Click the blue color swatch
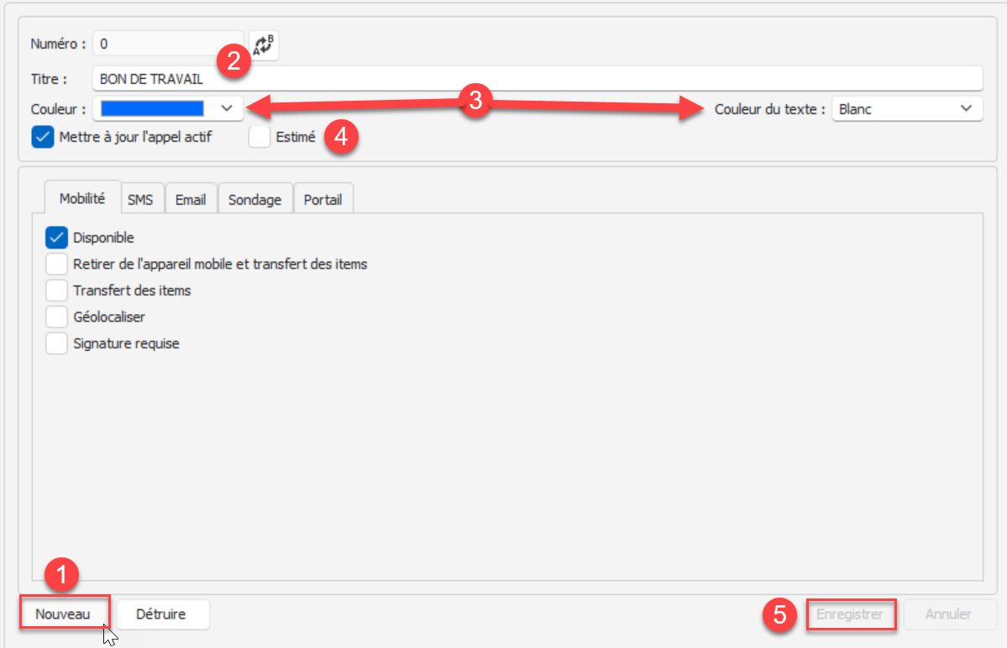 (x=153, y=108)
